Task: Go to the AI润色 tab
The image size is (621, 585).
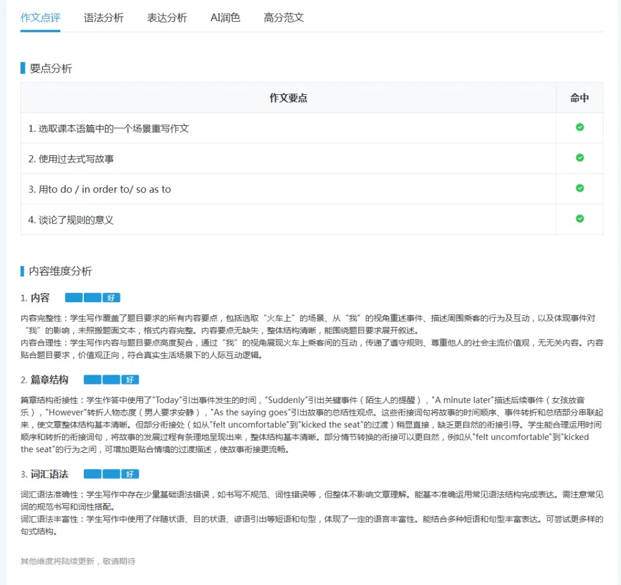Action: coord(225,17)
